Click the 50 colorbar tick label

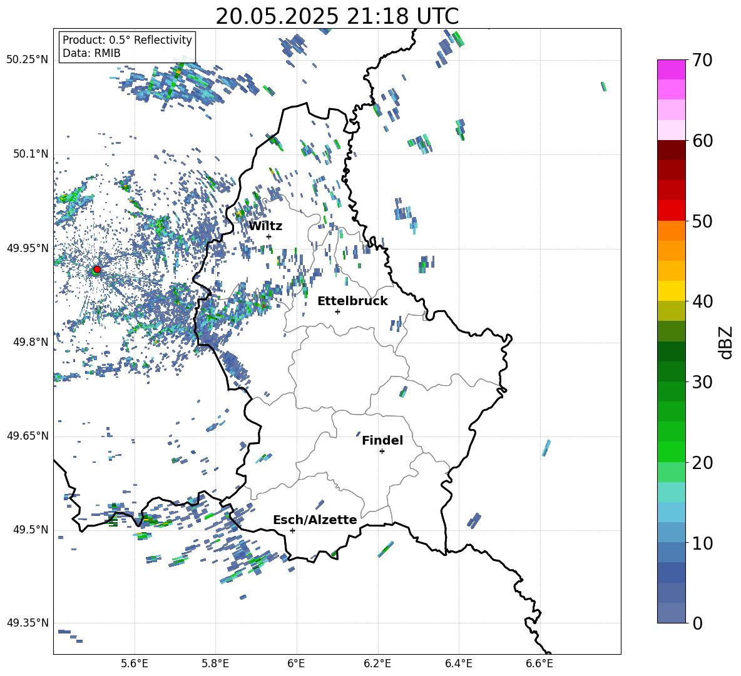tap(703, 221)
